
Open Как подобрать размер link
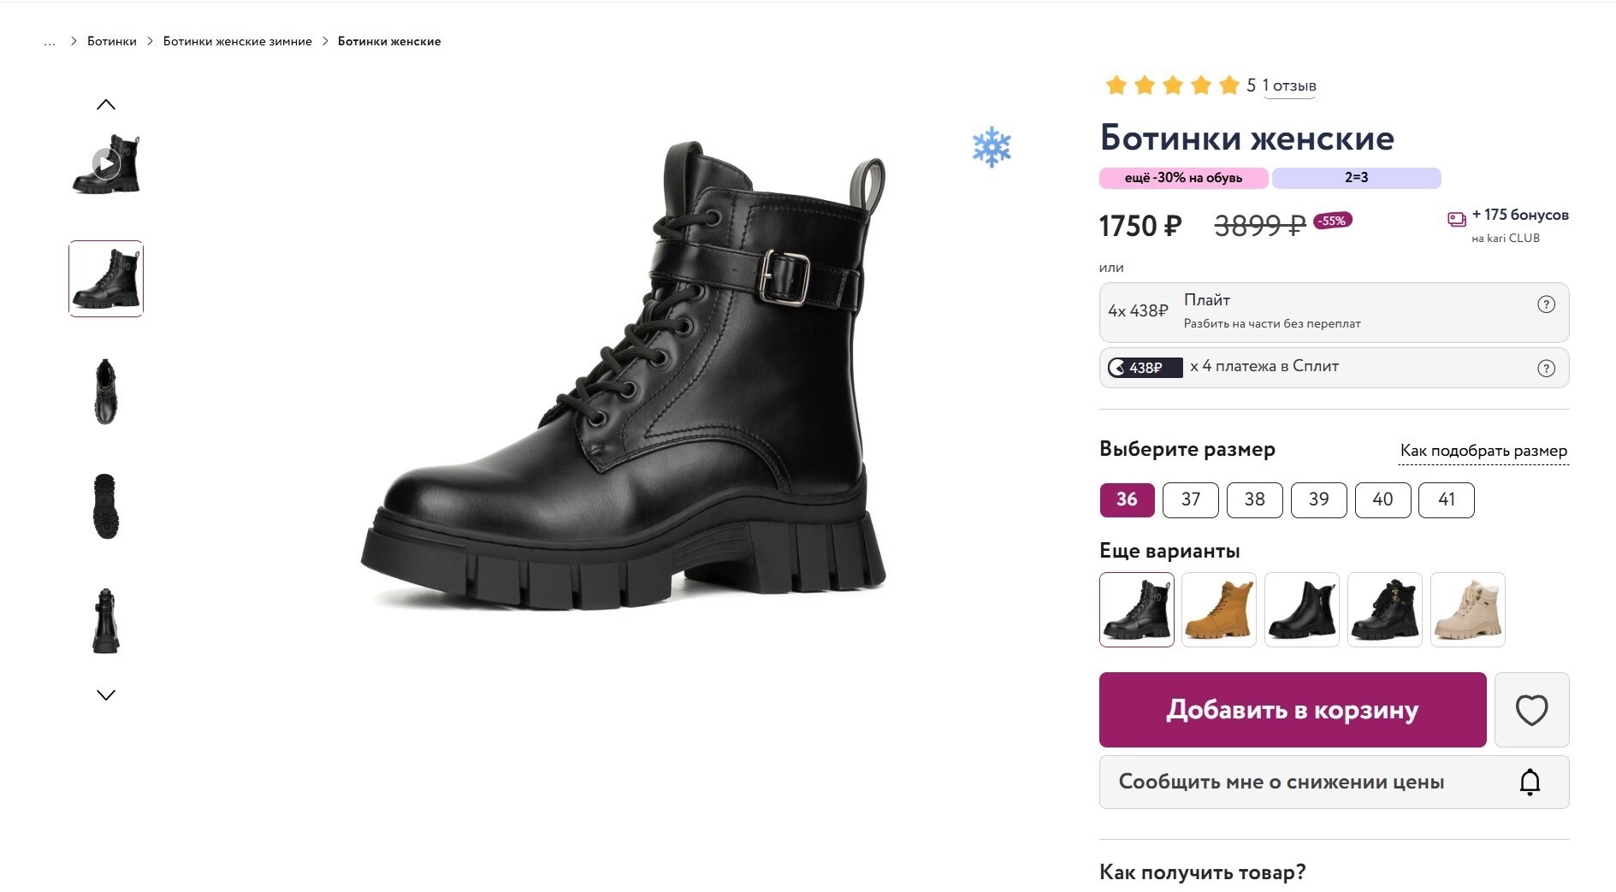coord(1483,451)
